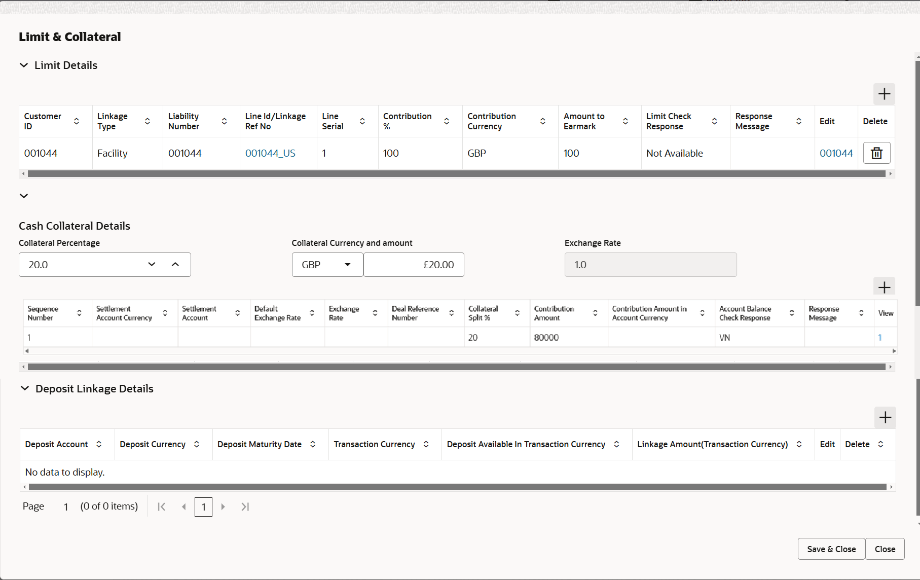The height and width of the screenshot is (580, 920).
Task: Open the GBP collateral currency dropdown
Action: point(327,265)
